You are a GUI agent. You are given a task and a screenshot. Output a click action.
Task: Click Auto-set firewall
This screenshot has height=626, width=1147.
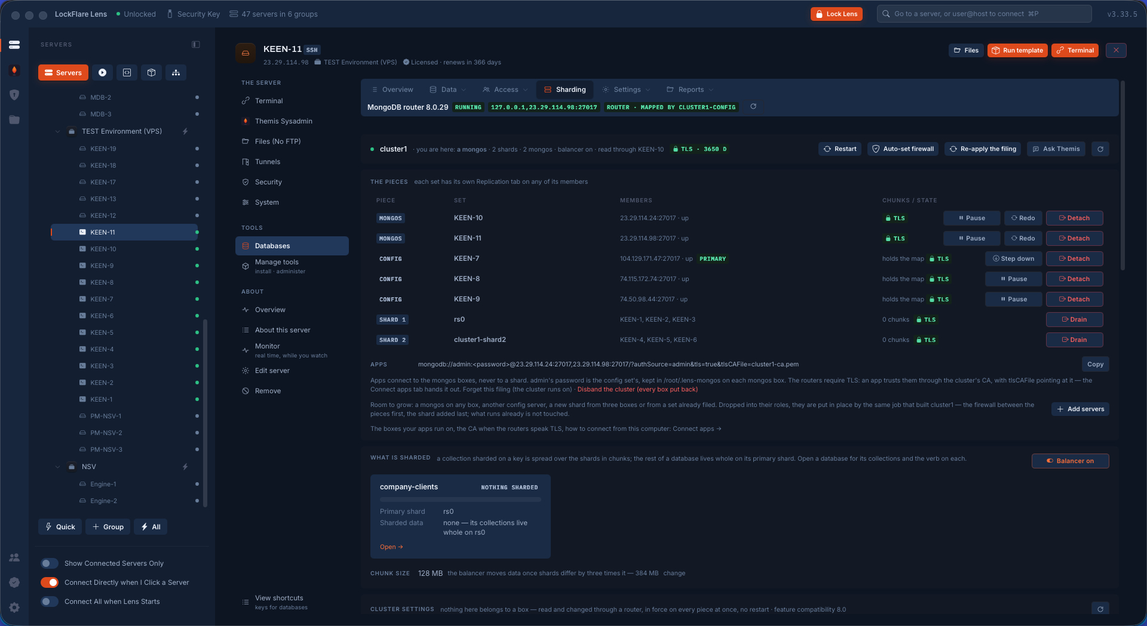click(x=903, y=149)
